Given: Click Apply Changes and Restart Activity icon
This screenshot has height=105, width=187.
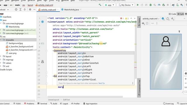Looking at the screenshot, I should tap(142, 5).
